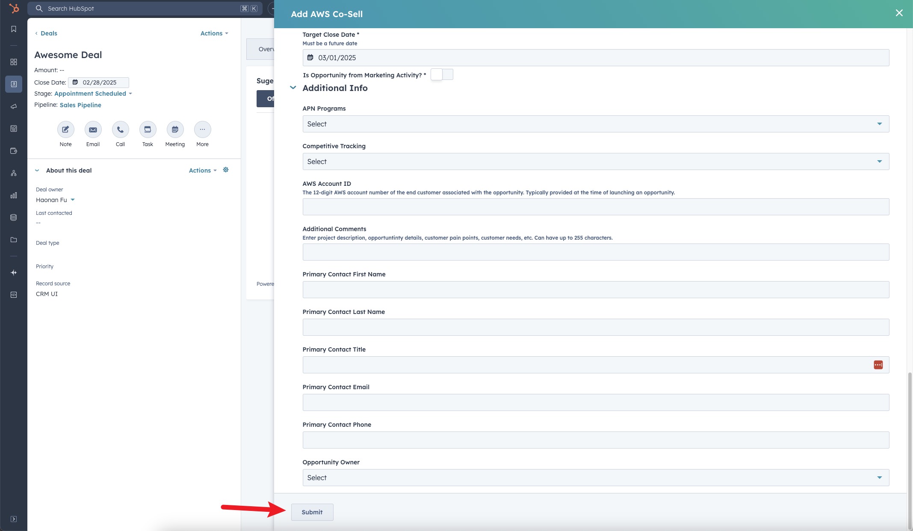Open the Appointment Scheduled stage menu
Image resolution: width=913 pixels, height=531 pixels.
pos(93,94)
